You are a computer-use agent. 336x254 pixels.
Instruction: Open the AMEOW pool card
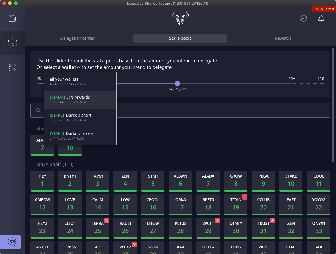point(42,205)
